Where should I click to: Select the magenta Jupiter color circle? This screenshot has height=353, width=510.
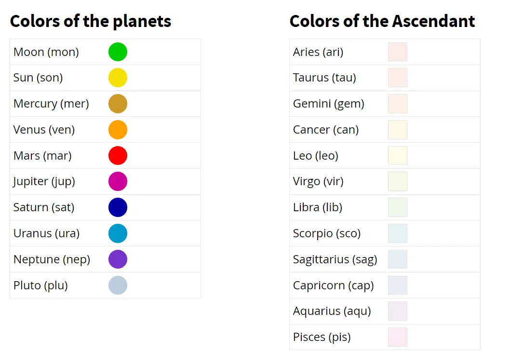(x=118, y=181)
